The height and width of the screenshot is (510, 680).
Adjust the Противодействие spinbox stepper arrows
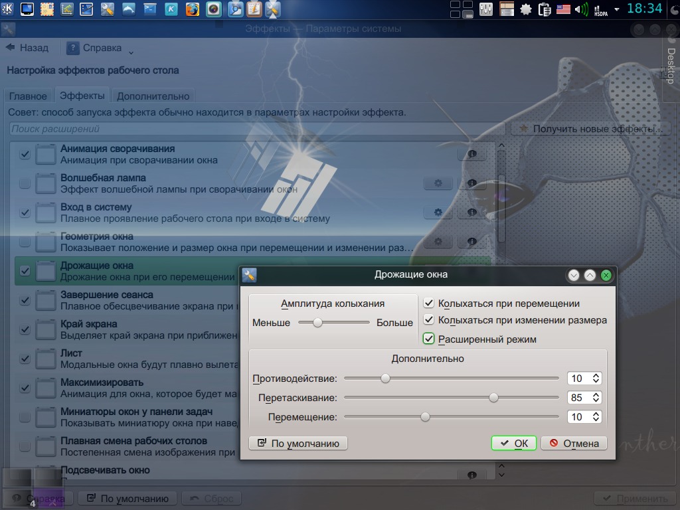596,378
